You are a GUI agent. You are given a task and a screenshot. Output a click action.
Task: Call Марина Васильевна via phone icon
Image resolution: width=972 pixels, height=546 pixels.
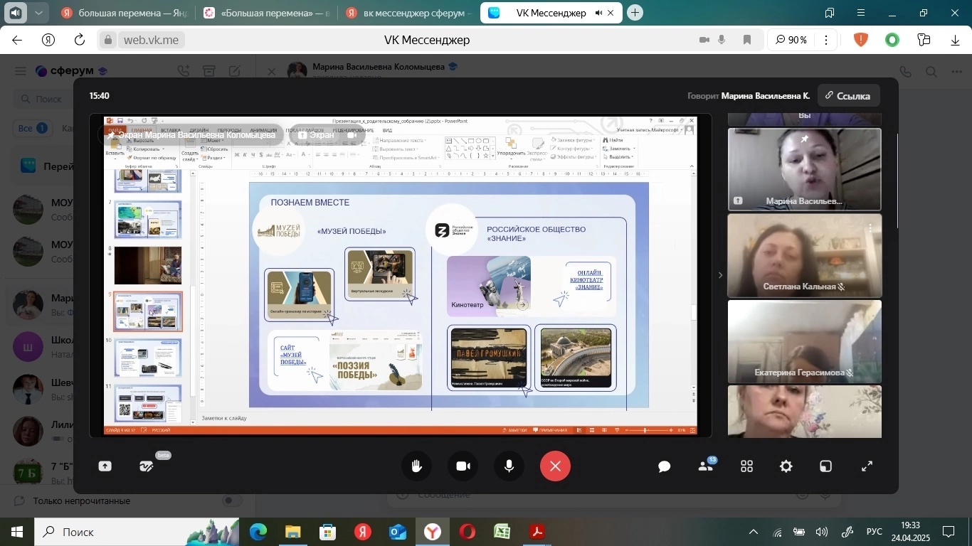[x=905, y=72]
